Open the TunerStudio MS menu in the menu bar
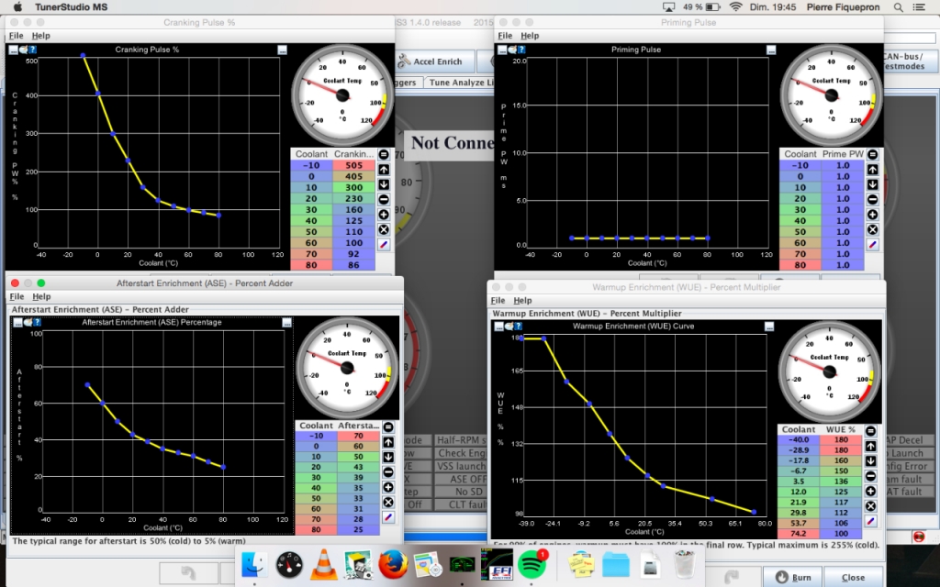 [72, 7]
